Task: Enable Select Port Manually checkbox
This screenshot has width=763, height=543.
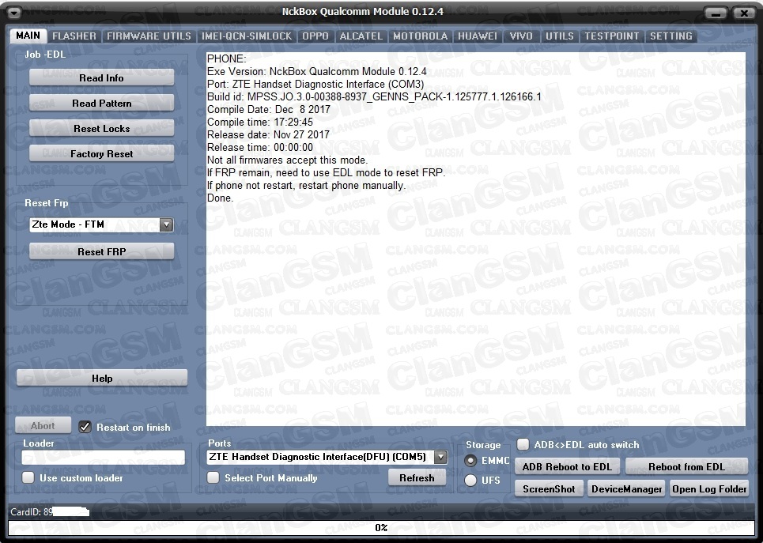Action: coord(213,478)
